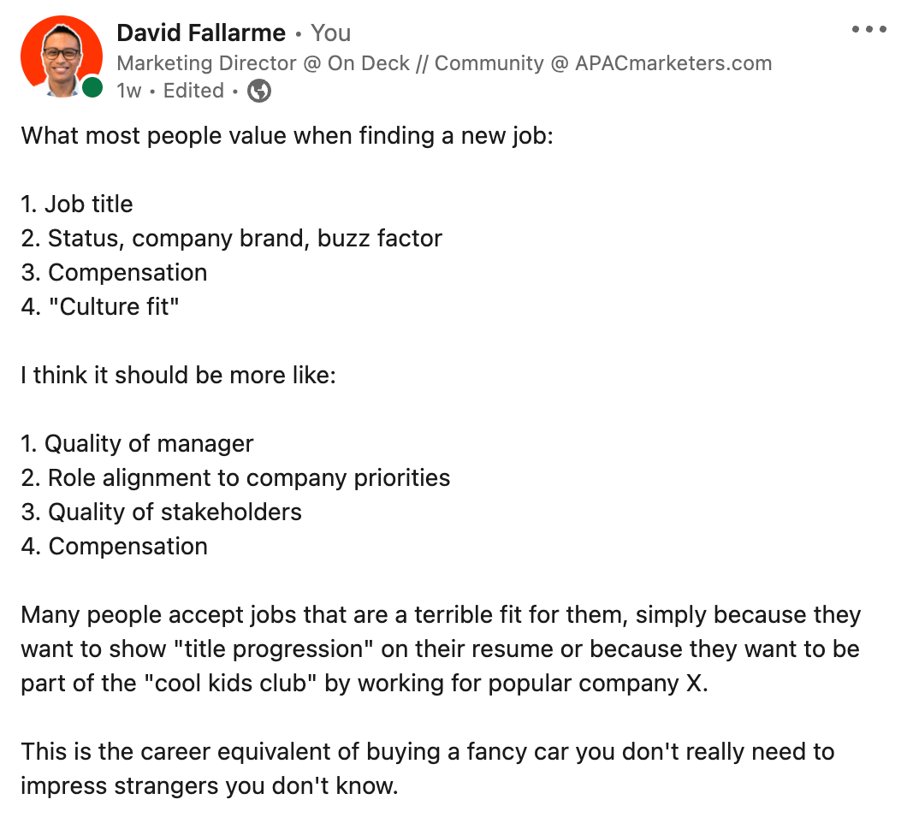Click the globe public visibility icon

tap(259, 91)
